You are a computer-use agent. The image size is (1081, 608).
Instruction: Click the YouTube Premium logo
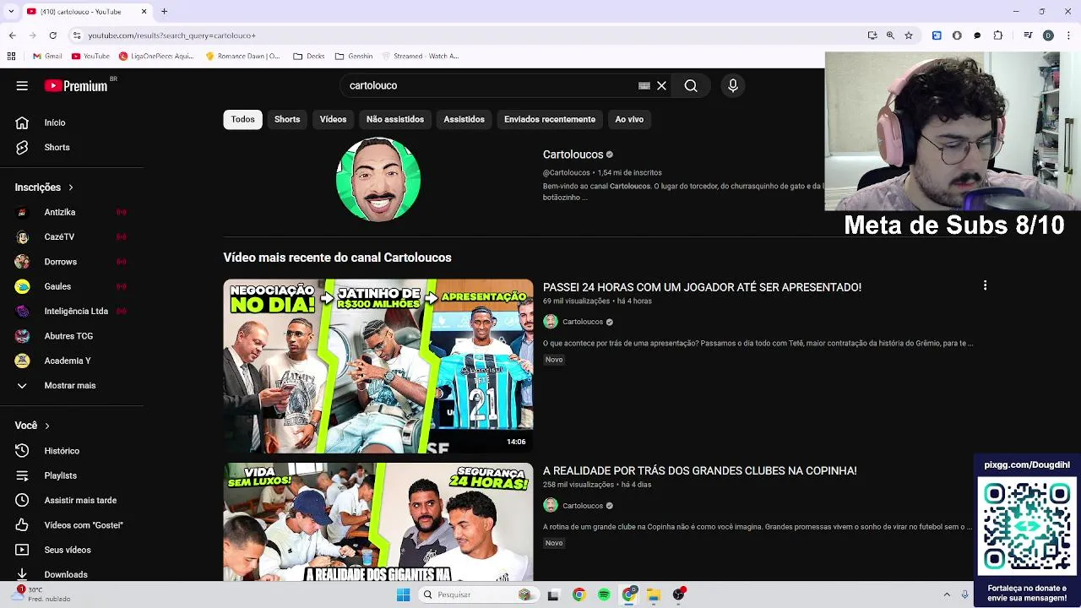coord(76,85)
